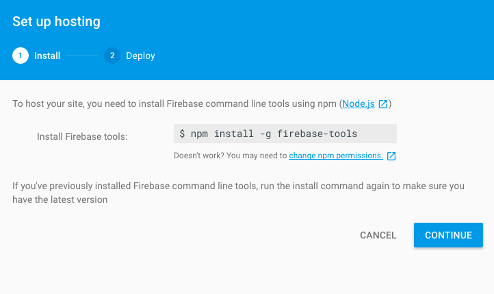Click the CANCEL button
The width and height of the screenshot is (494, 294).
(378, 235)
